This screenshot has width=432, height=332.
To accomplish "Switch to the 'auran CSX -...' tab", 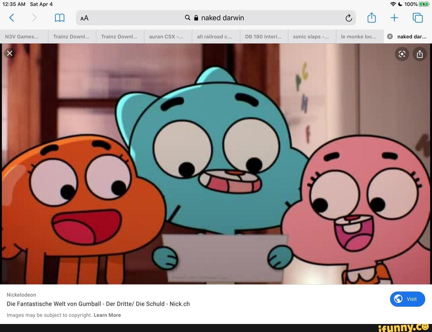I will click(168, 37).
